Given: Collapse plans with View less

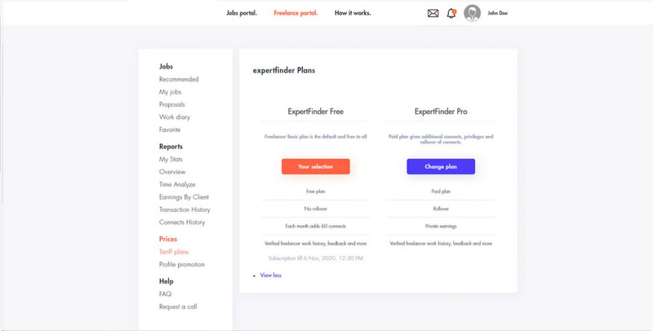Looking at the screenshot, I should click(x=267, y=276).
